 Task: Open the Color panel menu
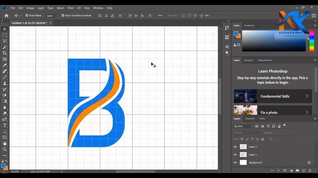(315, 25)
